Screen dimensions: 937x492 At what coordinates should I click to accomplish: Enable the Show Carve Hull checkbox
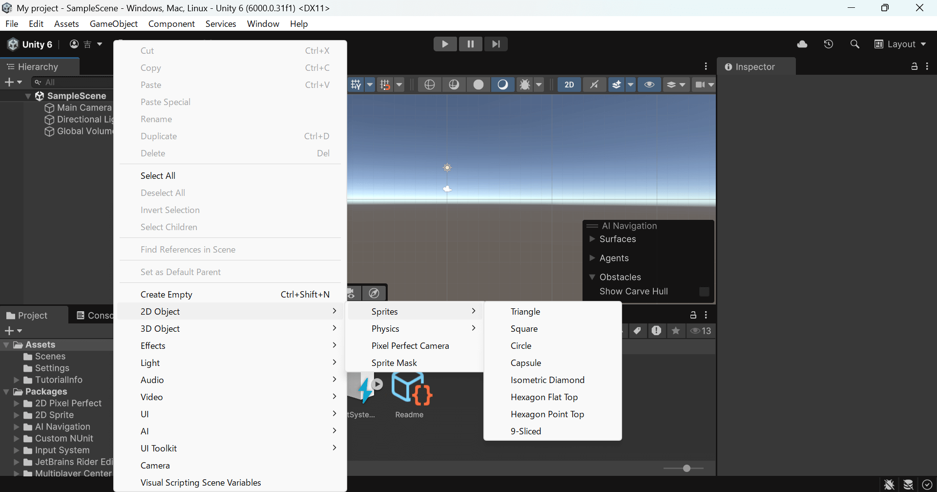704,291
